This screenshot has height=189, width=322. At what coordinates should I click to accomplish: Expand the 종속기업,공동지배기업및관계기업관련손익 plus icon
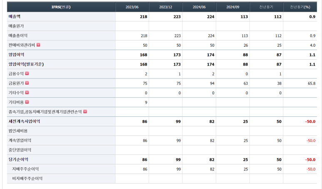tap(85, 111)
